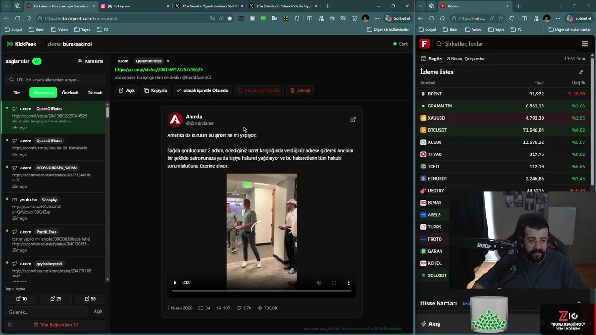Copy the link with Kopyala
The height and width of the screenshot is (335, 596).
[x=156, y=90]
